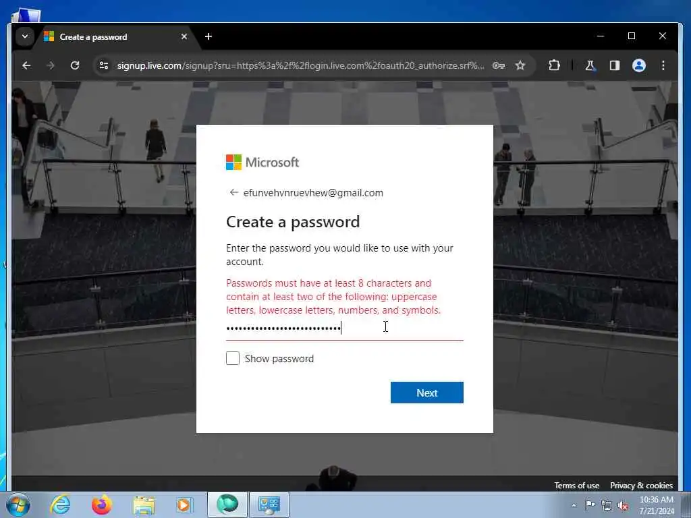Screen dimensions: 691x518
Task: Click the Microsoft logo
Action: click(262, 162)
